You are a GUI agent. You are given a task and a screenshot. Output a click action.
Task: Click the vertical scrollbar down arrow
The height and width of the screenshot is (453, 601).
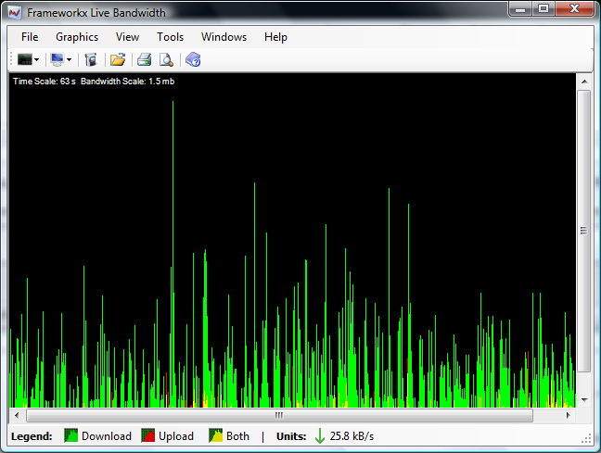point(583,400)
